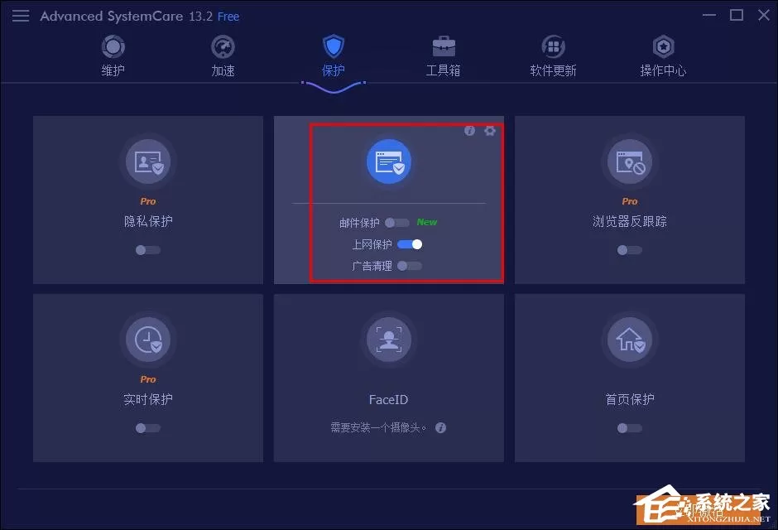Enable the 邮件保护 switch
Viewport: 778px width, 530px height.
397,222
